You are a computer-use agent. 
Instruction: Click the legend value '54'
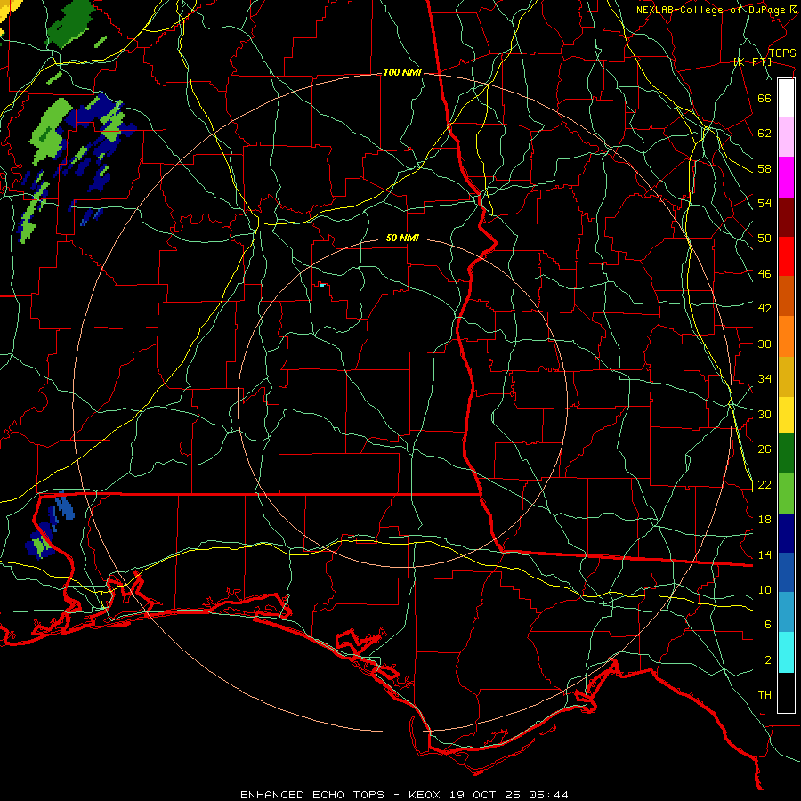765,203
